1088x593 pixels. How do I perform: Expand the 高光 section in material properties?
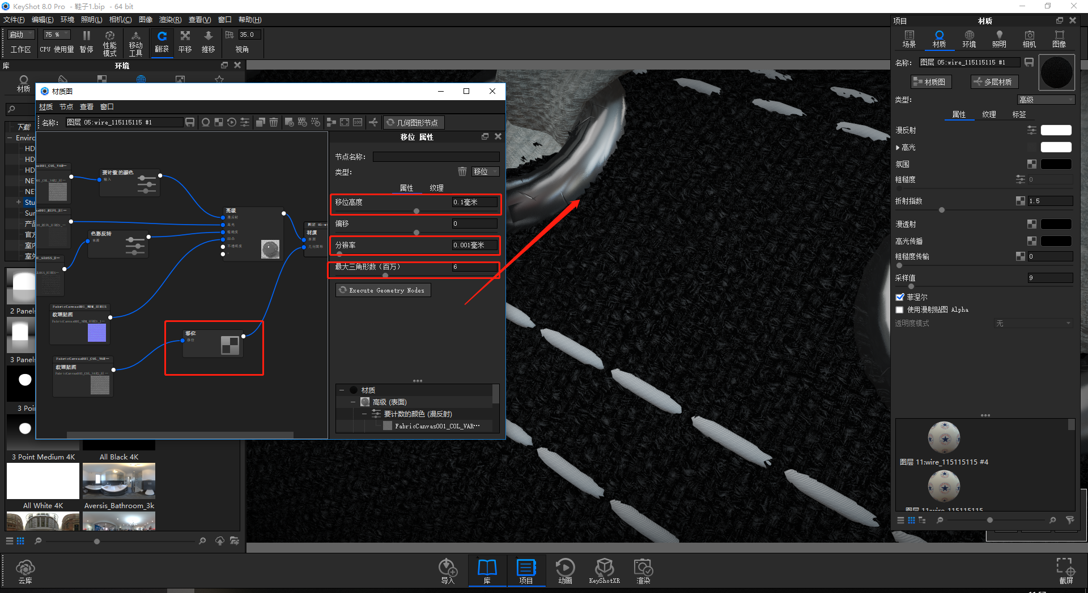tap(897, 147)
